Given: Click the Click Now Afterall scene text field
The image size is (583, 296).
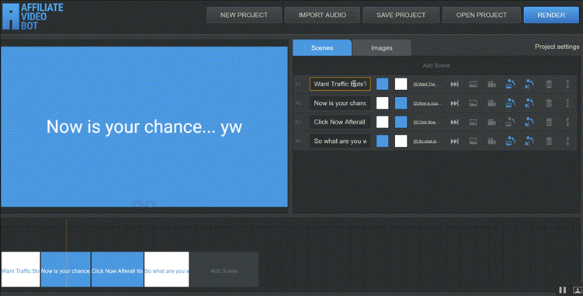Looking at the screenshot, I should pos(340,122).
